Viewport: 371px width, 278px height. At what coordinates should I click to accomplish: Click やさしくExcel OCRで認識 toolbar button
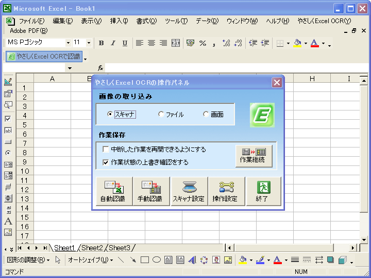[44, 57]
